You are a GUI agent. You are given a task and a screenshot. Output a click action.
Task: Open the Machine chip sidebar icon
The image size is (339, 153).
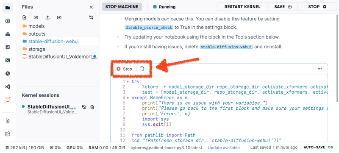point(8,21)
